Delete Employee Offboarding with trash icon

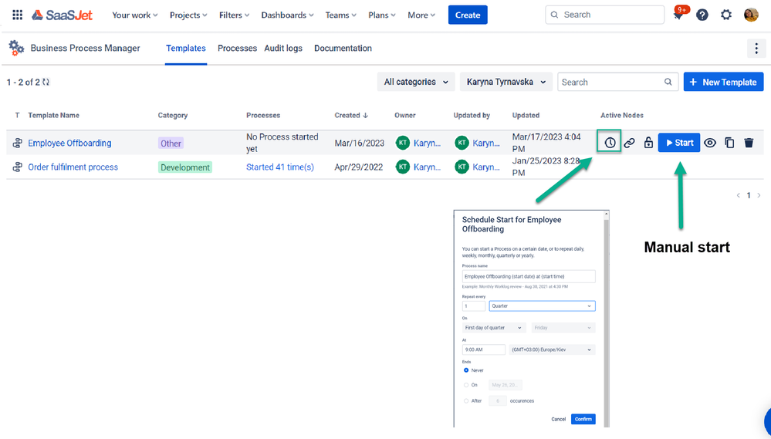pyautogui.click(x=749, y=143)
